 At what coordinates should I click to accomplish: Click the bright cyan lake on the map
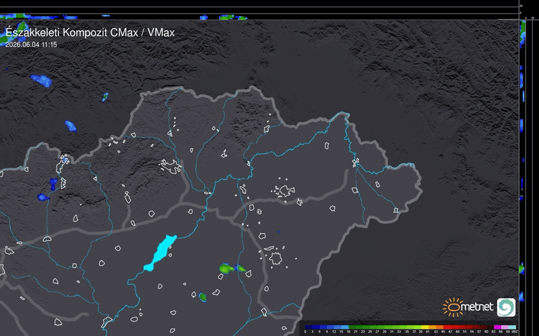tap(160, 253)
